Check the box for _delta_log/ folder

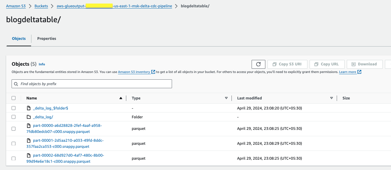13,117
